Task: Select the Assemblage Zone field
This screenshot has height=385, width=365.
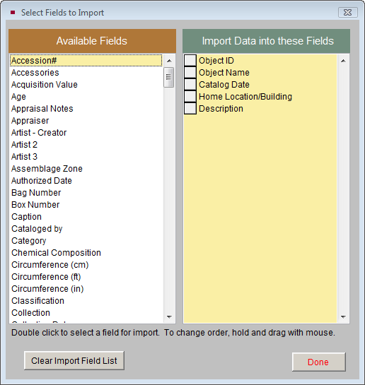Action: tap(86, 169)
